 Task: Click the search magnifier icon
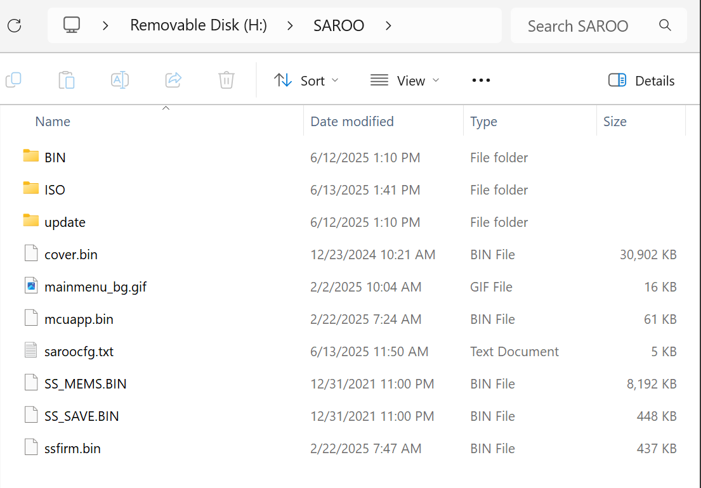665,25
